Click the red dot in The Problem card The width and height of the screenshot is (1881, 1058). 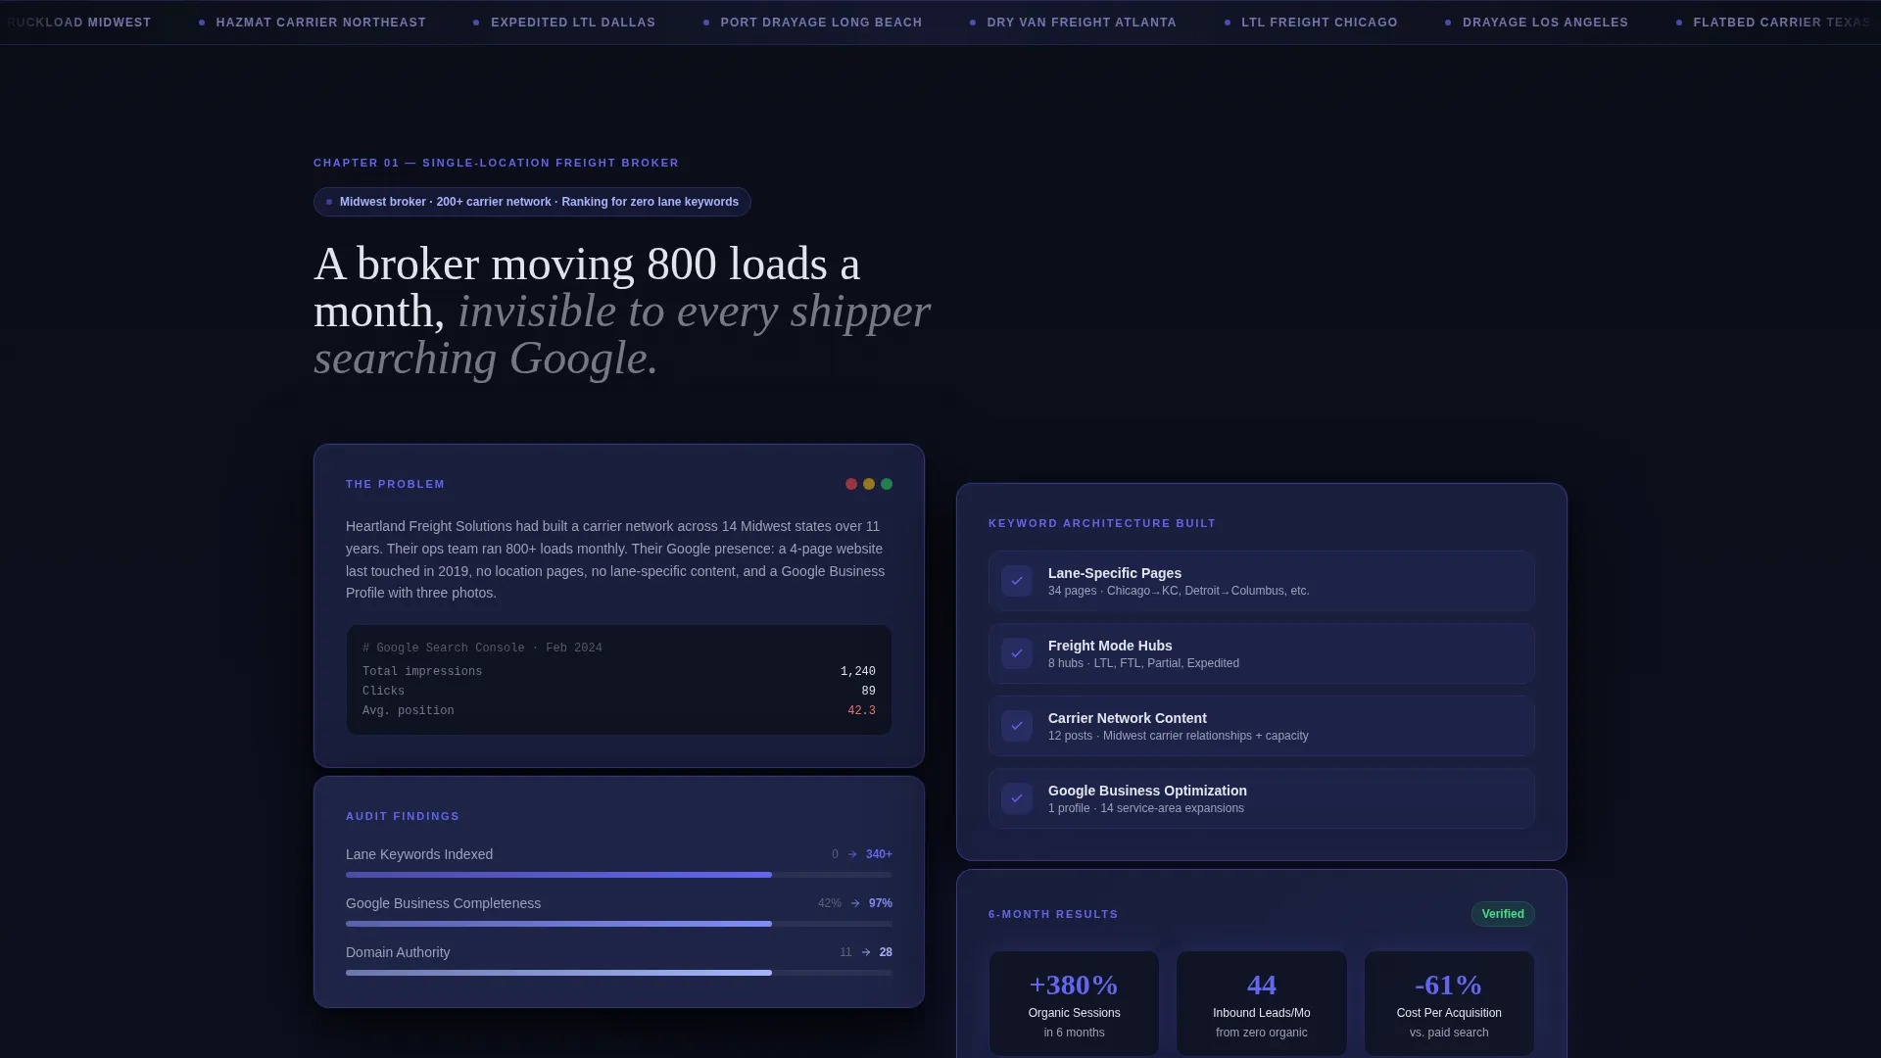(851, 484)
